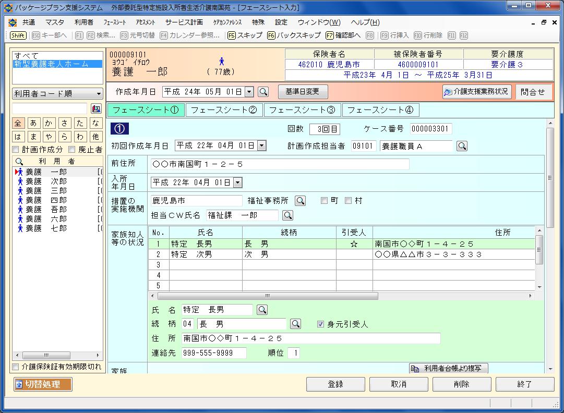Click search icon next to 計画作成担当者 field
The image size is (564, 413).
(462, 147)
